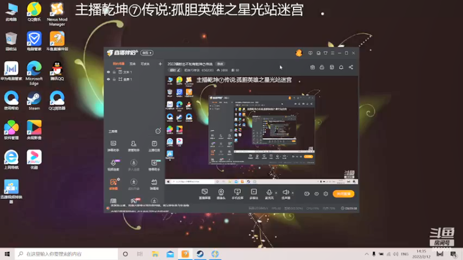Toggle the lock on the 全屏 1 source
The image size is (463, 260).
(114, 79)
